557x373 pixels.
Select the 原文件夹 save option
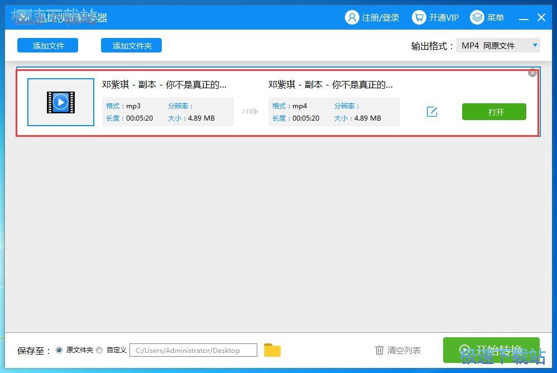point(59,350)
